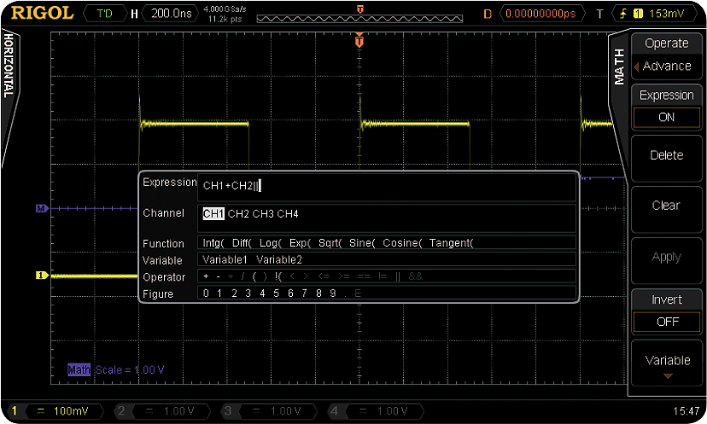Expand the Variable submenu arrow

[666, 375]
